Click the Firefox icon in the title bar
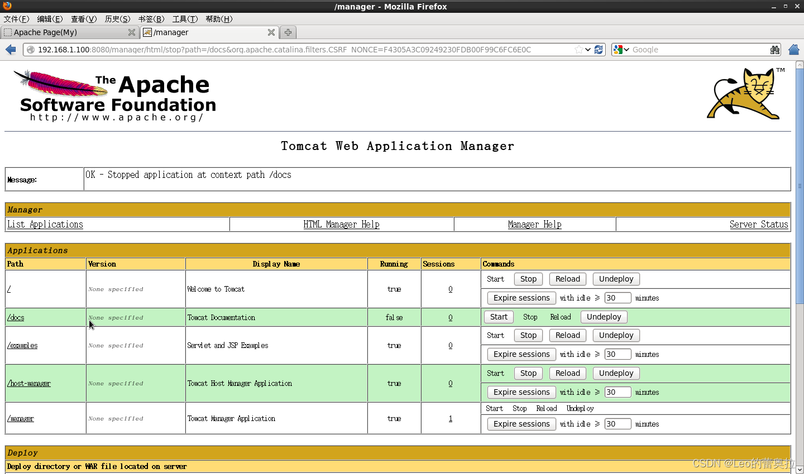This screenshot has width=804, height=474. 7,6
